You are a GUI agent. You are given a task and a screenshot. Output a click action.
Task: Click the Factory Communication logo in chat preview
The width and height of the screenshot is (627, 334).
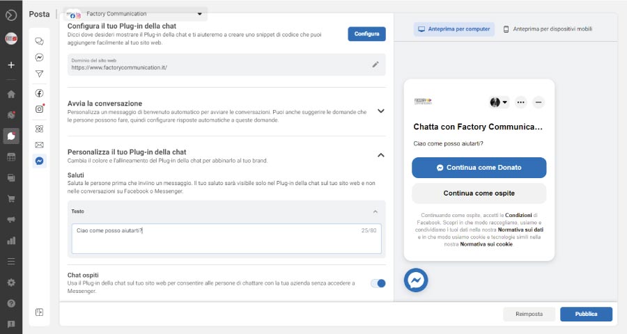point(423,102)
